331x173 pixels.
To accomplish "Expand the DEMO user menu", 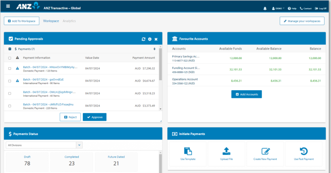I will click(278, 9).
